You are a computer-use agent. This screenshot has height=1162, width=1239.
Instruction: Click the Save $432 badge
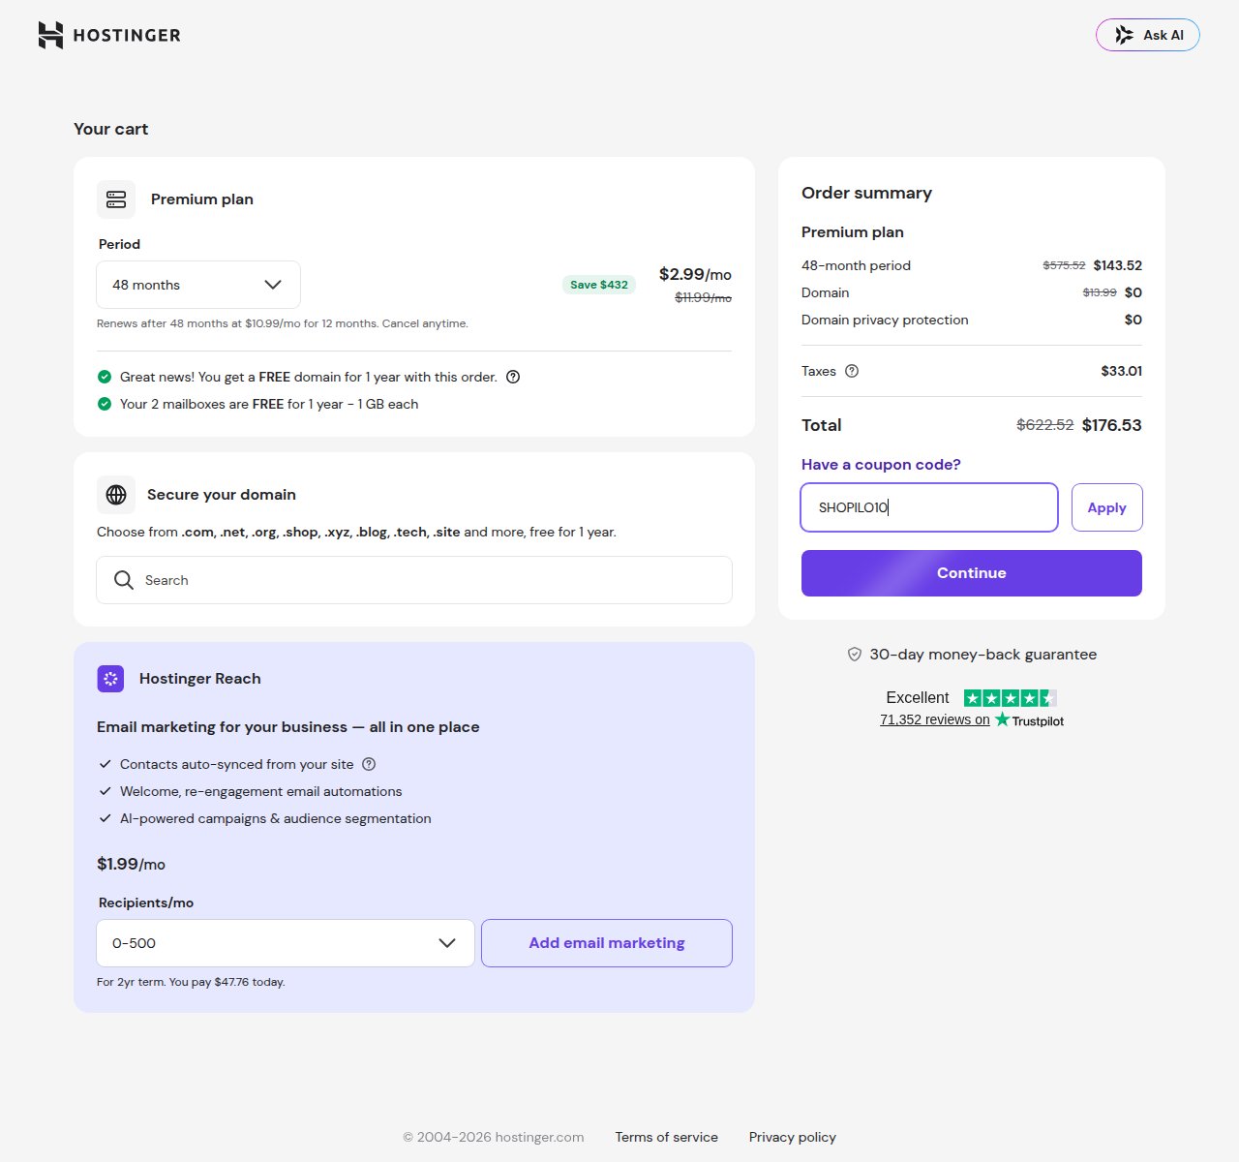point(599,285)
